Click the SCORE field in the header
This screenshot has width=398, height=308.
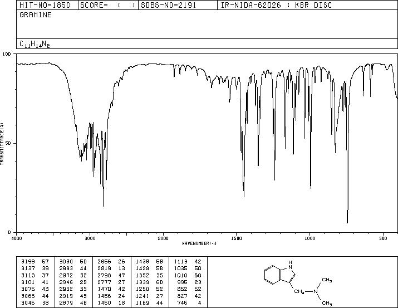108,6
